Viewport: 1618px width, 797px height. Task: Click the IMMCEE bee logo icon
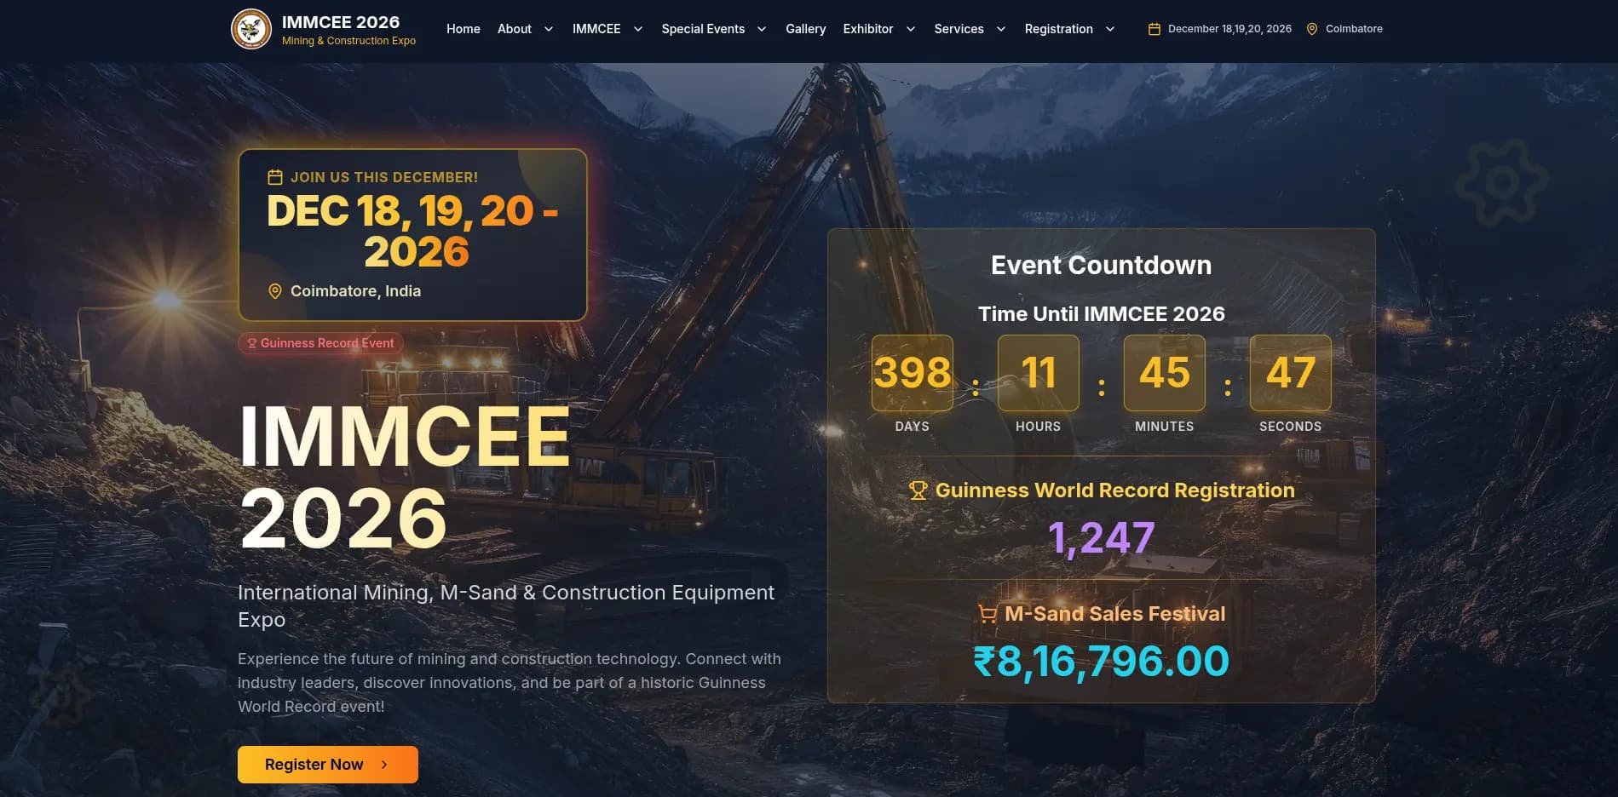click(x=250, y=29)
